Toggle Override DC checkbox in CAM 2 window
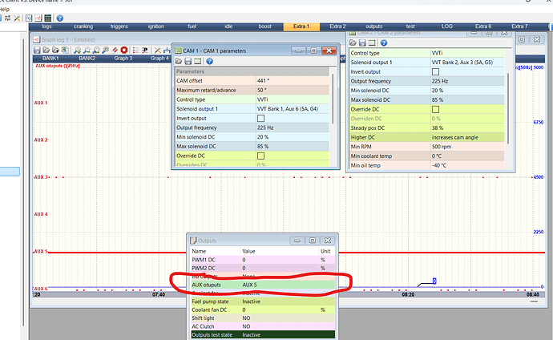Image resolution: width=553 pixels, height=340 pixels. [x=435, y=109]
